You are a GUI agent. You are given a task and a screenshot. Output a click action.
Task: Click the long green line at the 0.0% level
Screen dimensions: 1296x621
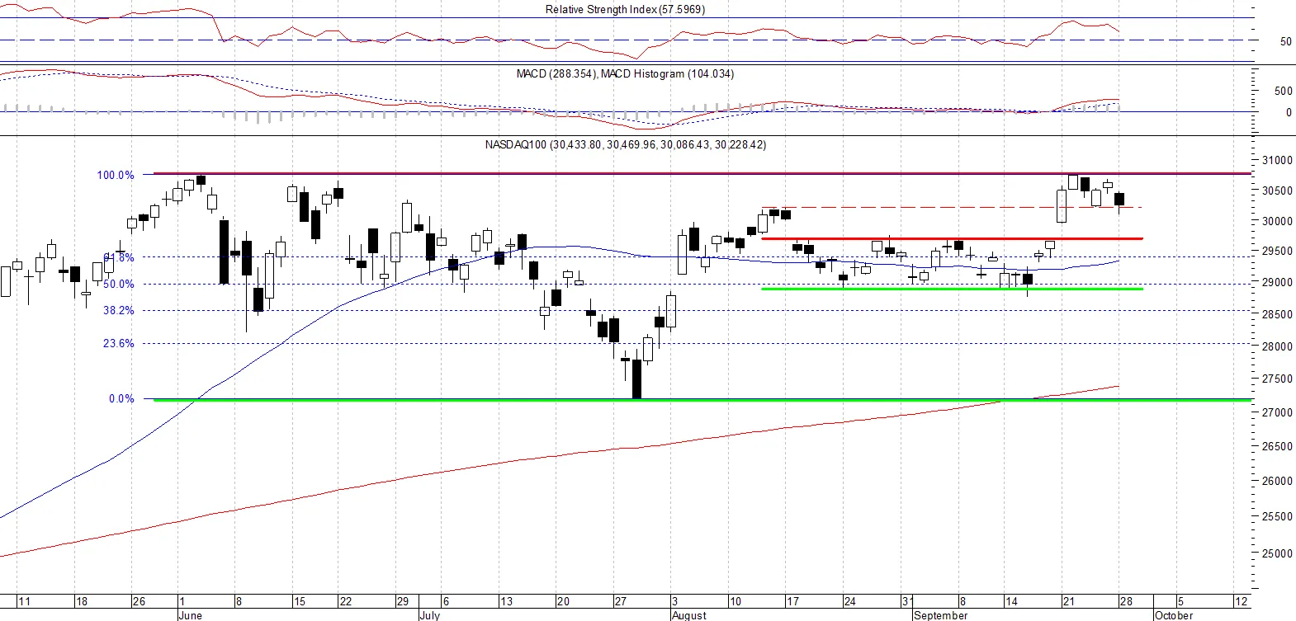tap(702, 400)
